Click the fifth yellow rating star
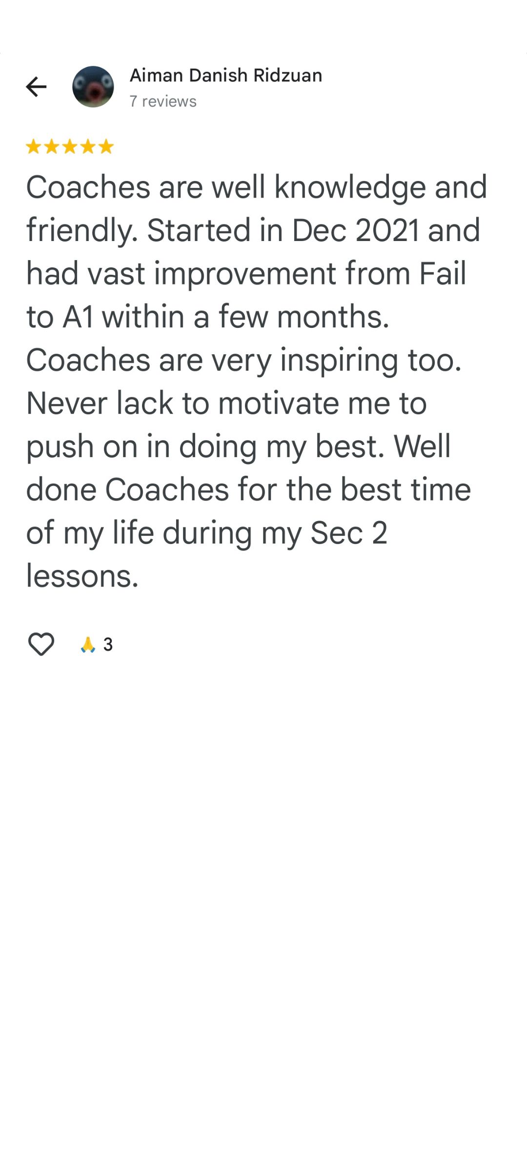Viewport: 527px width, 1171px height. point(106,146)
